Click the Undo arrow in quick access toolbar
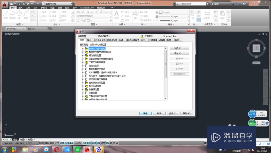This screenshot has height=153, width=271. pos(32,4)
